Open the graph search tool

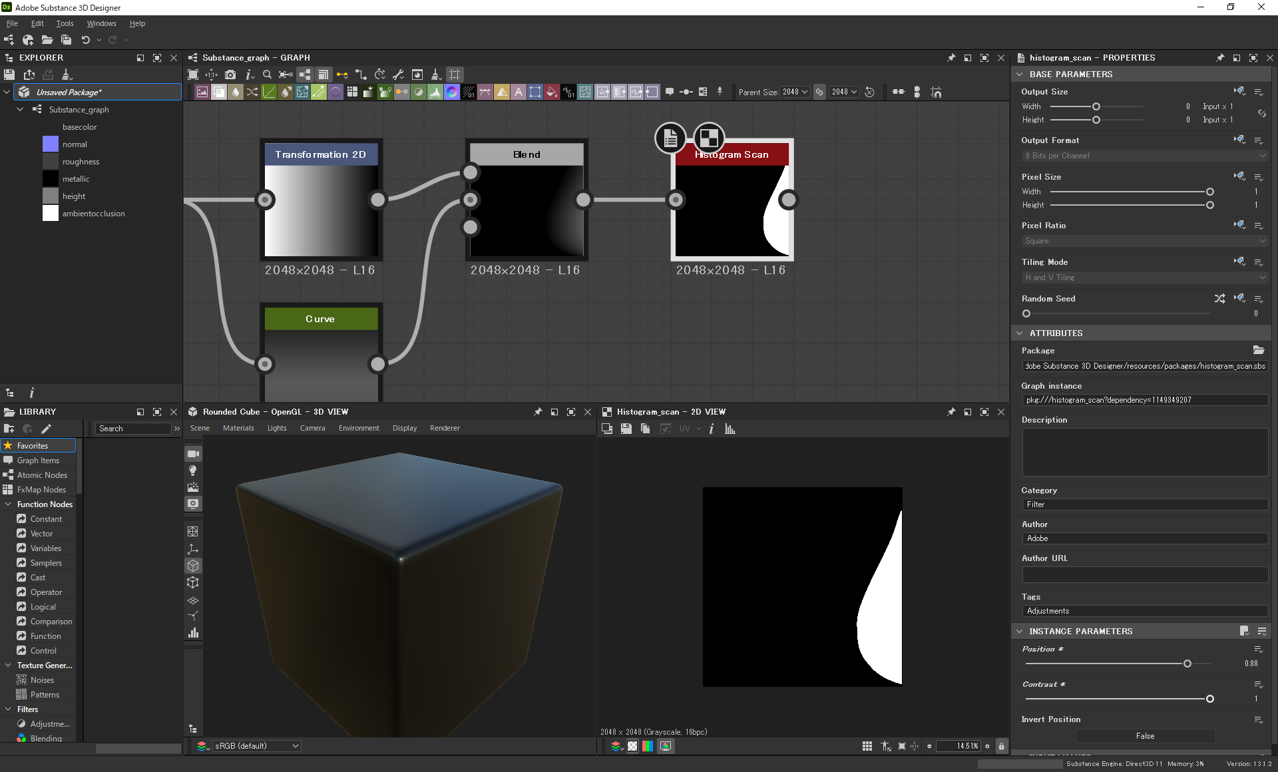tap(268, 75)
